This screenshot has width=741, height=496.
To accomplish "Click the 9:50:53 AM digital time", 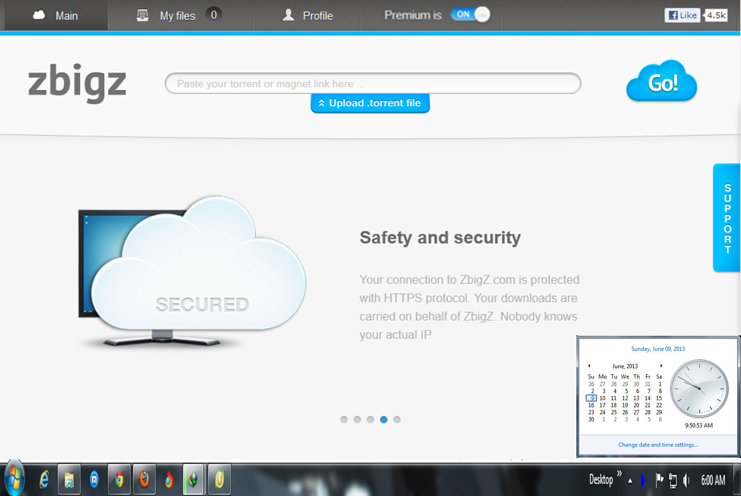I will (x=699, y=425).
